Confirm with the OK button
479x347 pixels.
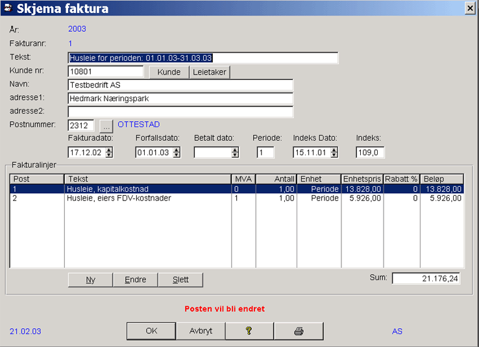click(151, 331)
